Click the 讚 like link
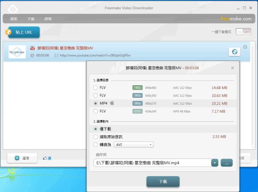The image size is (258, 192). tap(49, 158)
